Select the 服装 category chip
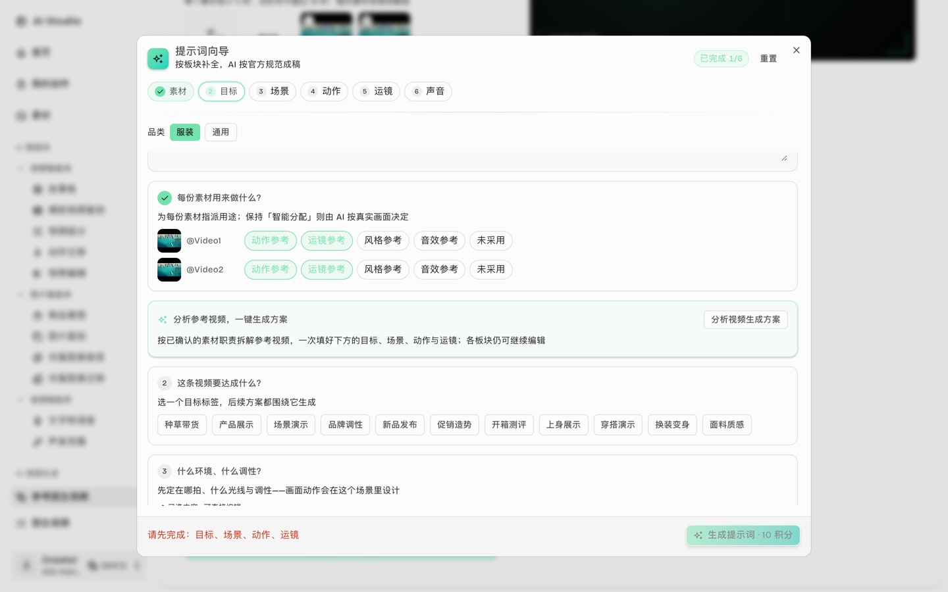 click(185, 132)
